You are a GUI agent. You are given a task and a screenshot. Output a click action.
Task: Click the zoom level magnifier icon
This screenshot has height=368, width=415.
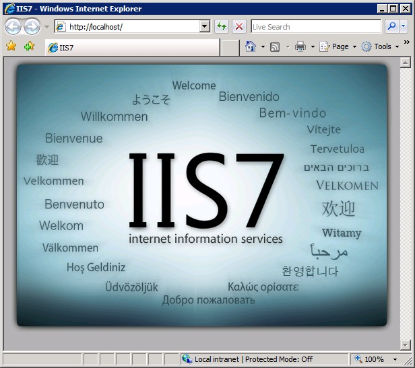point(358,359)
